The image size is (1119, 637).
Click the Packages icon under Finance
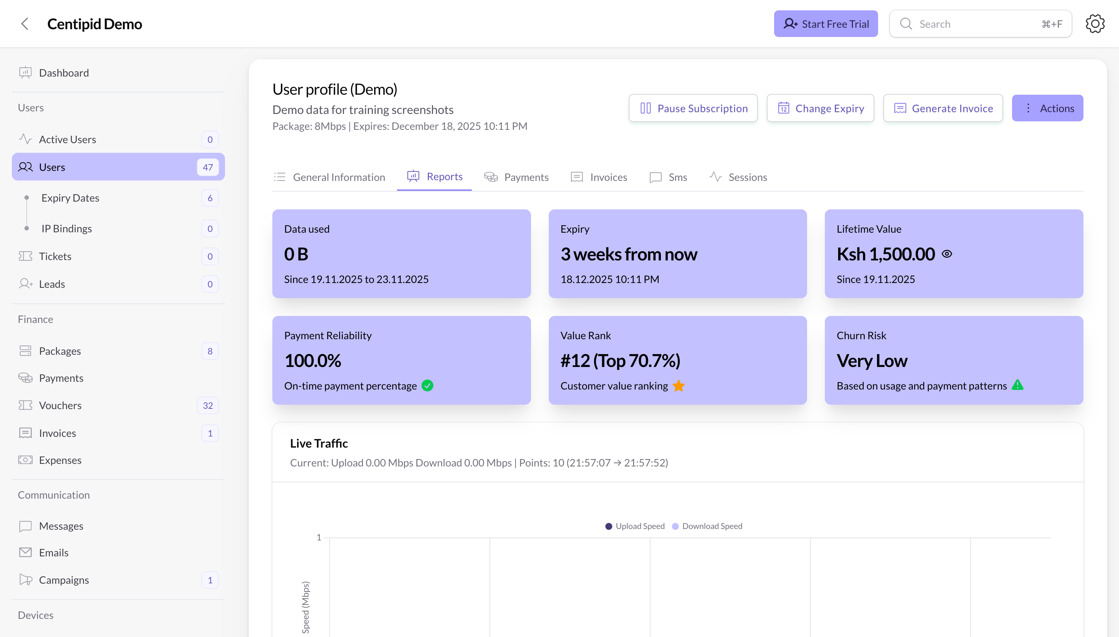click(25, 350)
